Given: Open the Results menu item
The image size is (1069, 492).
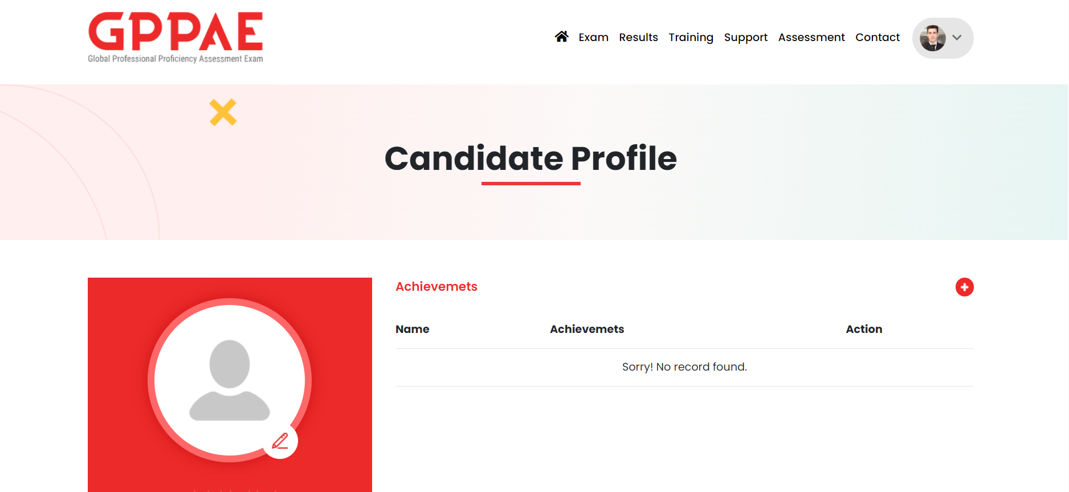Looking at the screenshot, I should pyautogui.click(x=638, y=38).
